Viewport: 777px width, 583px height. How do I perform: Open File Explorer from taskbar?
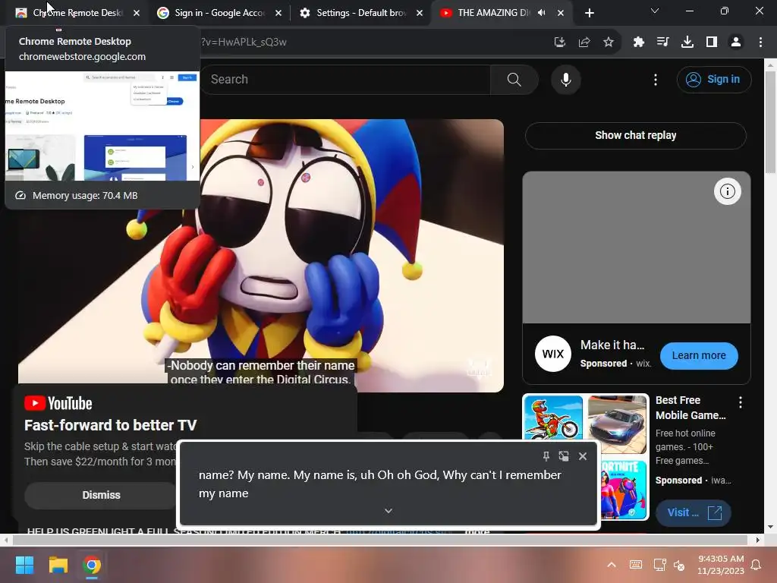(x=58, y=565)
